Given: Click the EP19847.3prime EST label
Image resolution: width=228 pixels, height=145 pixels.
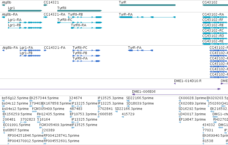Looking at the screenshot, I should tap(192, 120).
